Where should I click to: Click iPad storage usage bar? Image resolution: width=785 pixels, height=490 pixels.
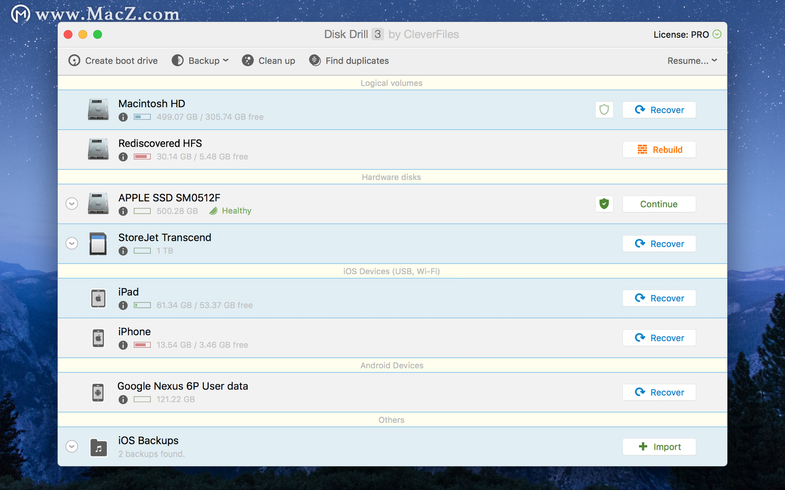pyautogui.click(x=142, y=305)
